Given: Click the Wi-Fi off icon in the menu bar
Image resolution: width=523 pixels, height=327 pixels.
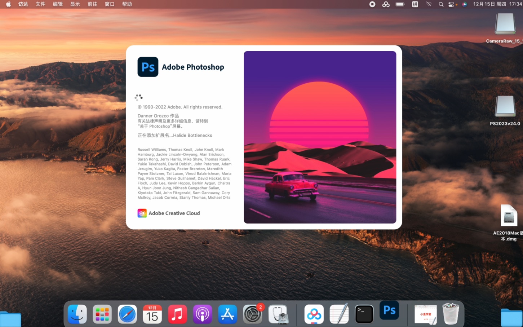Looking at the screenshot, I should point(429,4).
